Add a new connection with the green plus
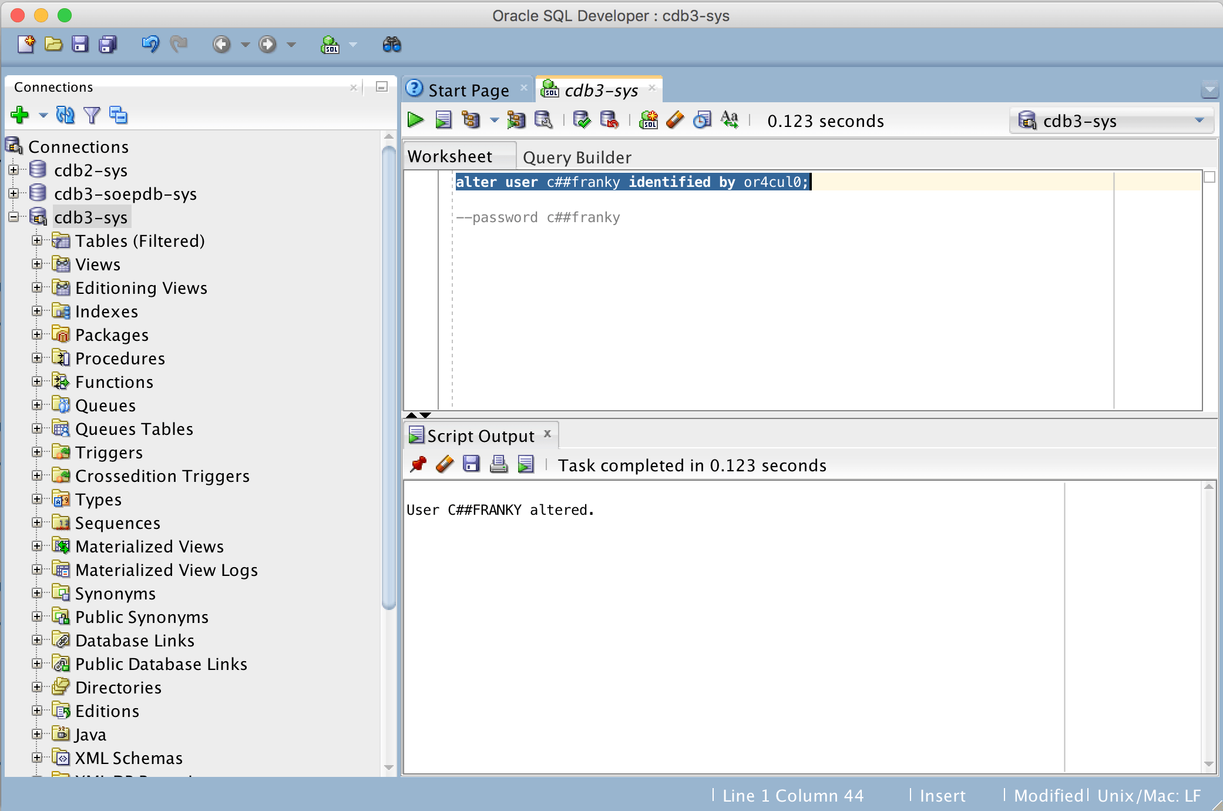This screenshot has width=1223, height=811. click(x=19, y=115)
